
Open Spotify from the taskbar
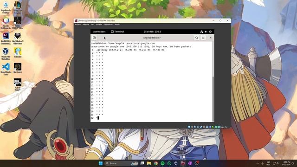[162, 163]
